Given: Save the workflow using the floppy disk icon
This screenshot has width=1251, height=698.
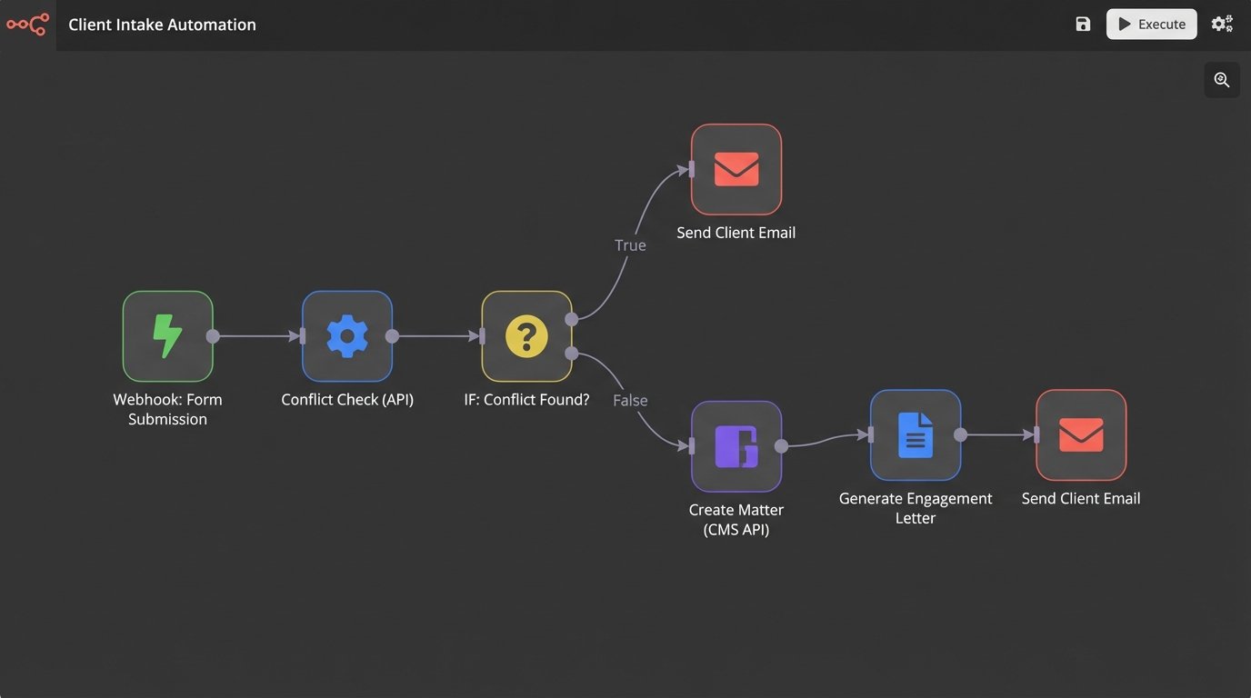Looking at the screenshot, I should [x=1083, y=25].
